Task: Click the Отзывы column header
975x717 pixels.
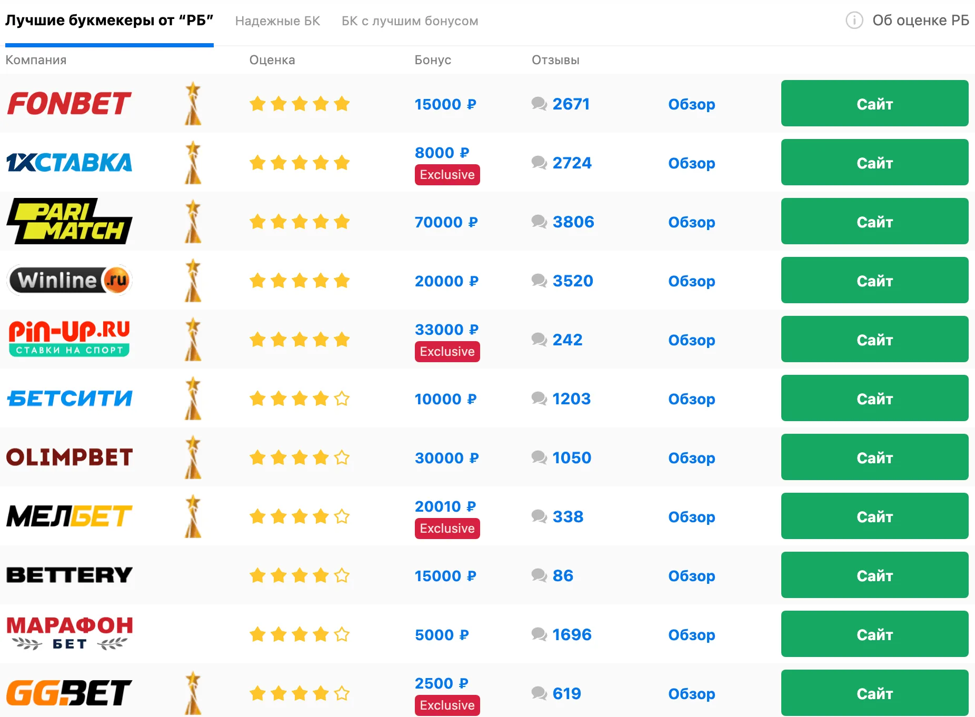Action: [555, 60]
